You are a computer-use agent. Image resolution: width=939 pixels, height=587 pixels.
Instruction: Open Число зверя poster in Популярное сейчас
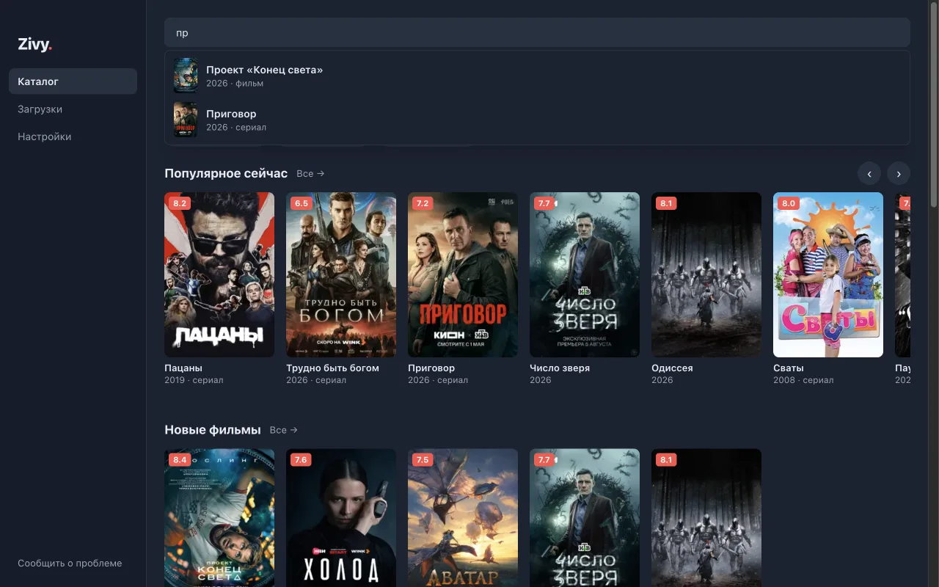(585, 275)
